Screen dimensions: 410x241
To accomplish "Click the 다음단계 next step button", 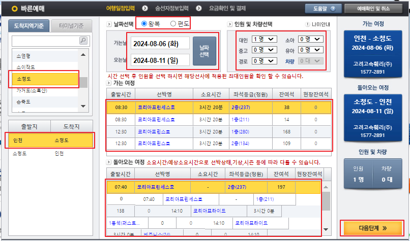I will point(372,228).
